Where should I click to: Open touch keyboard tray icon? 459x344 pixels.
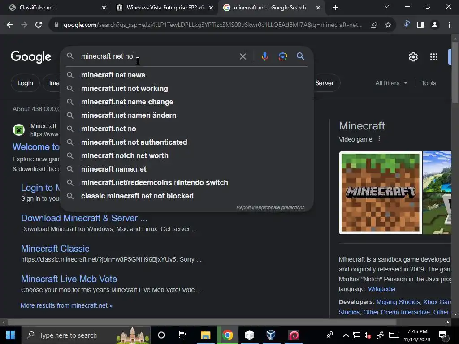394,335
